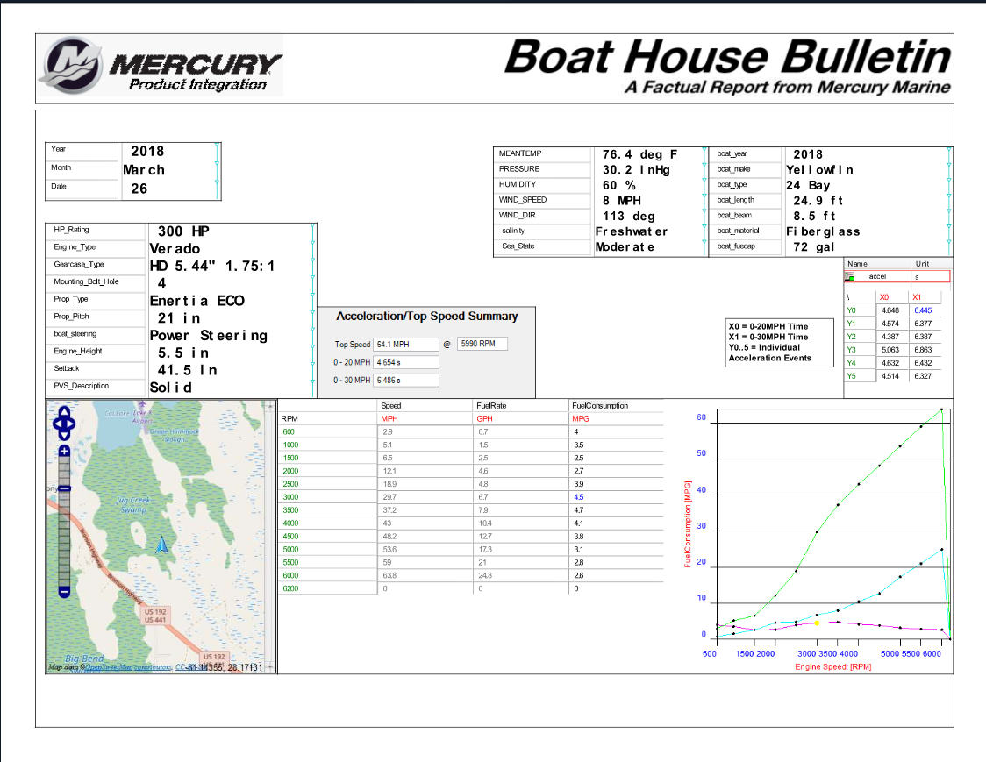
Task: Select the X0 = 0-20MPH Time legend line
Action: pyautogui.click(x=768, y=326)
